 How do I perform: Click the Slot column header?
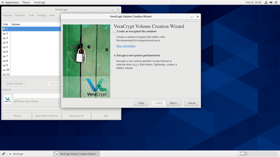[x=6, y=24]
